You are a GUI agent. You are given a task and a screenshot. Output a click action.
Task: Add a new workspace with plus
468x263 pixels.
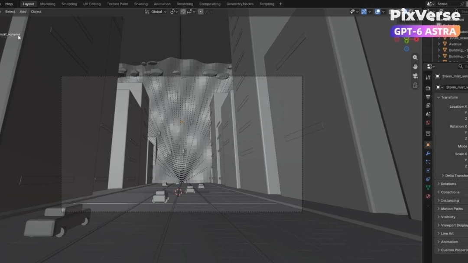[280, 4]
